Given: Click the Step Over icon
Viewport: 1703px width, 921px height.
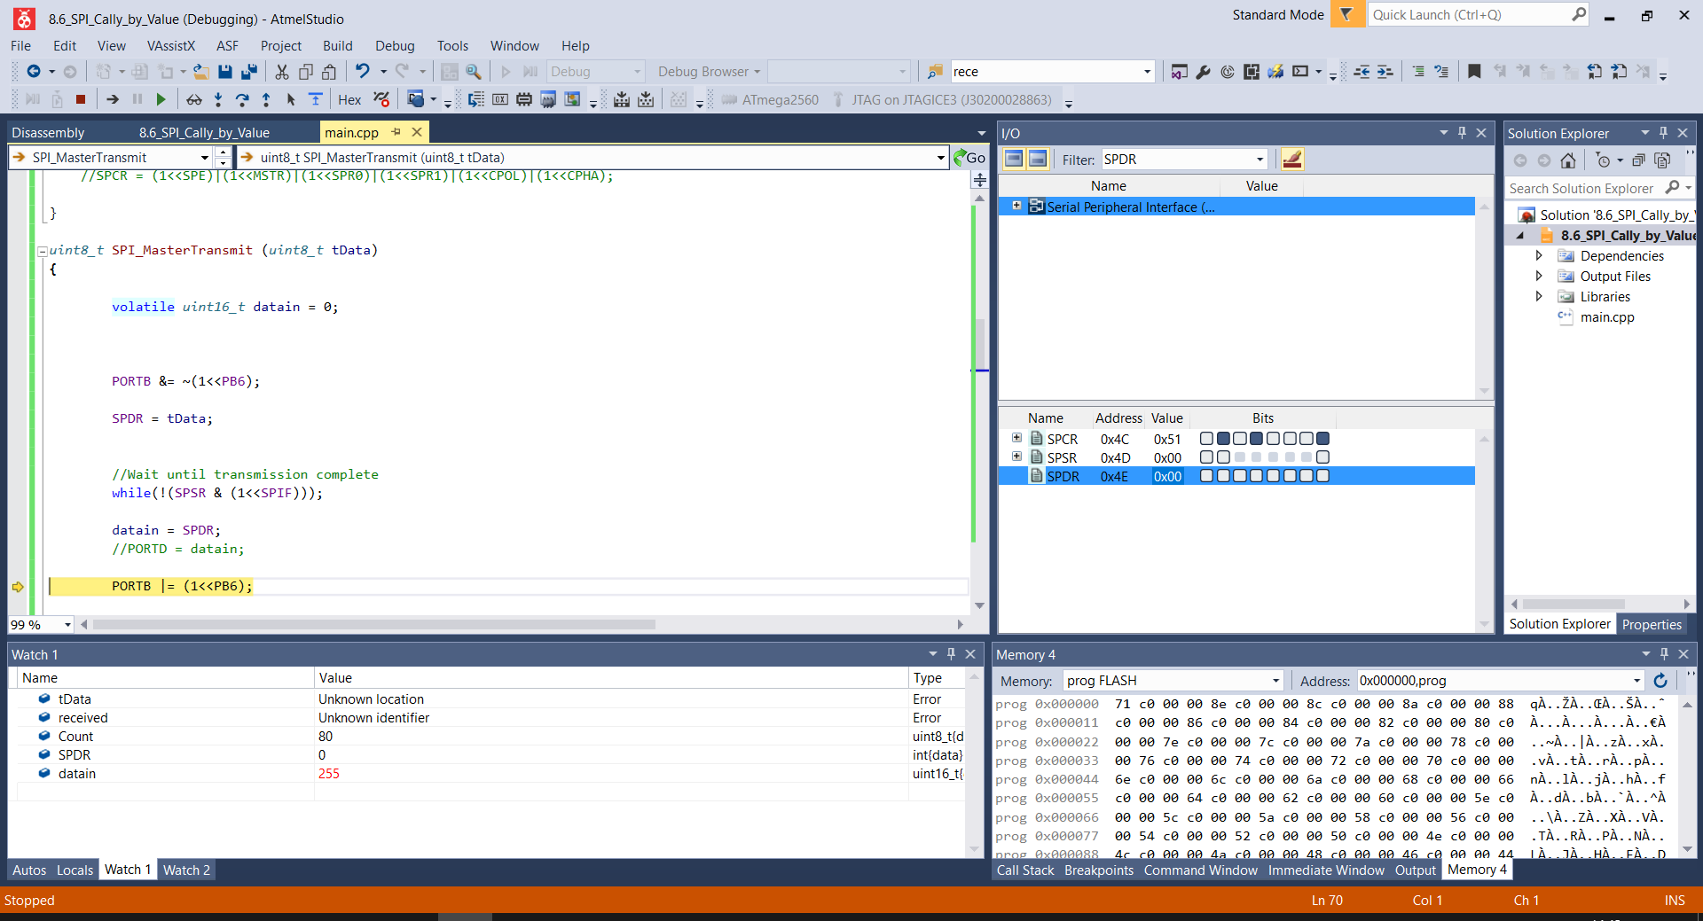Looking at the screenshot, I should point(242,99).
